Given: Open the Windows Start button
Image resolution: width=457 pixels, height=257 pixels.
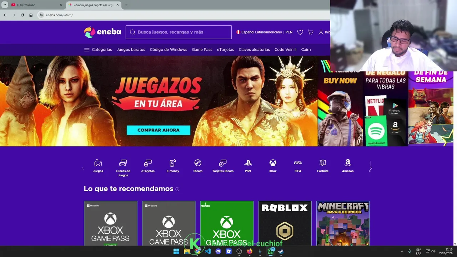Looking at the screenshot, I should click(x=176, y=251).
